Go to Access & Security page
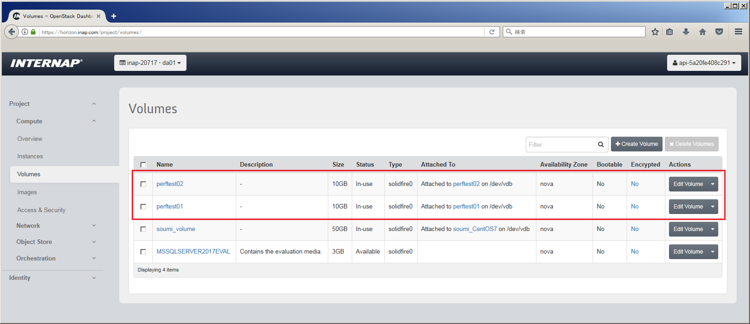Viewport: 750px width, 324px height. point(41,210)
